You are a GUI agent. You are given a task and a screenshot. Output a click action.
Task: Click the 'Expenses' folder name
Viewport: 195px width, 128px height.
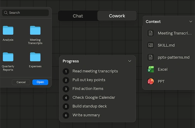pyautogui.click(x=35, y=66)
